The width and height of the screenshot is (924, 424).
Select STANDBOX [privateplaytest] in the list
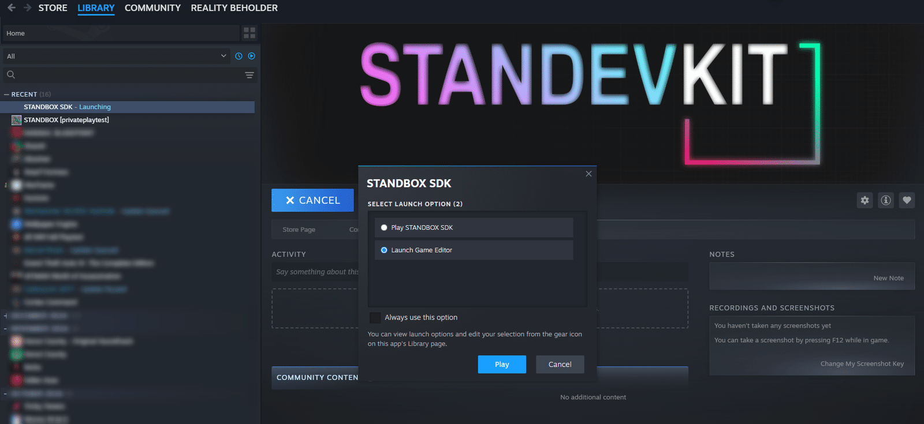tap(66, 120)
